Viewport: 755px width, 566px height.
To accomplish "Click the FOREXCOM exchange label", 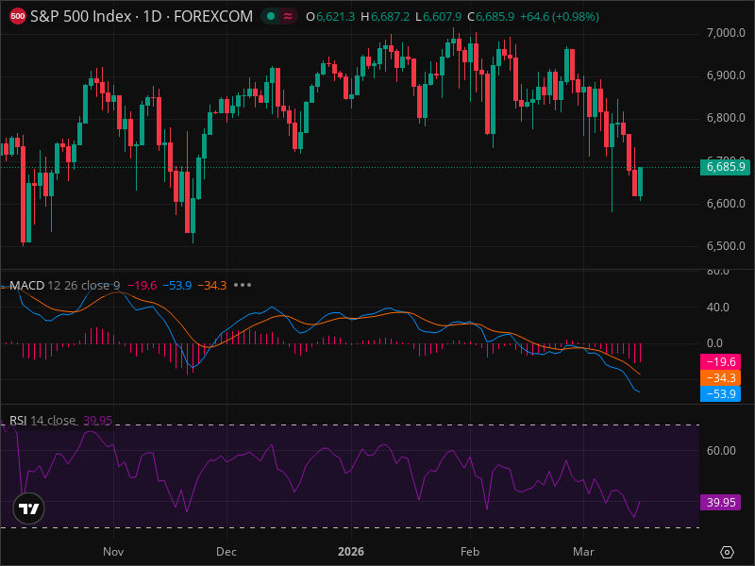I will [x=213, y=16].
